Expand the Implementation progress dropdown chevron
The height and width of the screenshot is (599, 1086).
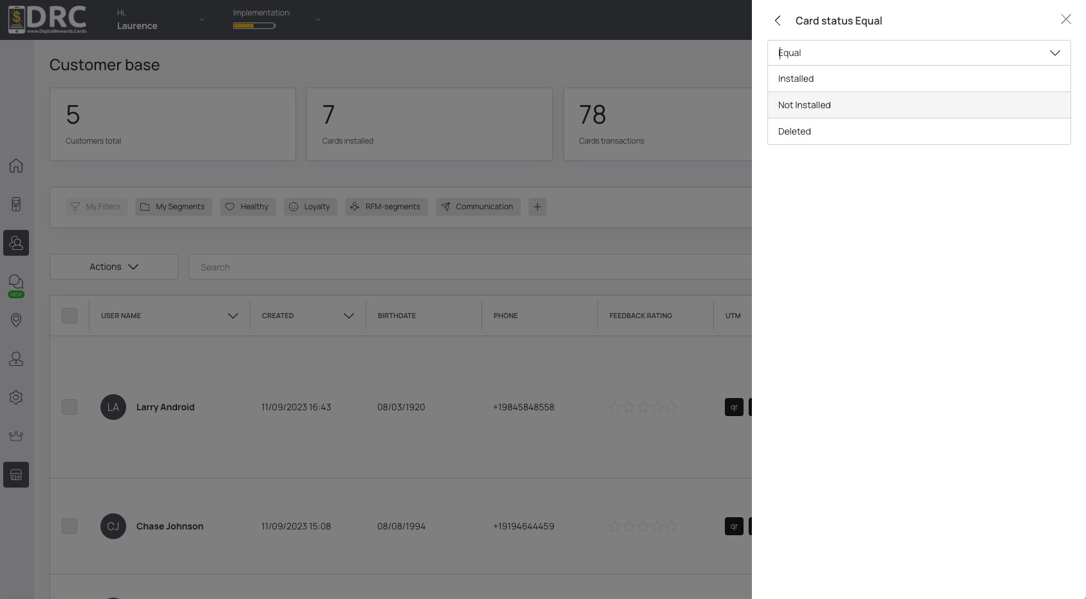pyautogui.click(x=317, y=19)
